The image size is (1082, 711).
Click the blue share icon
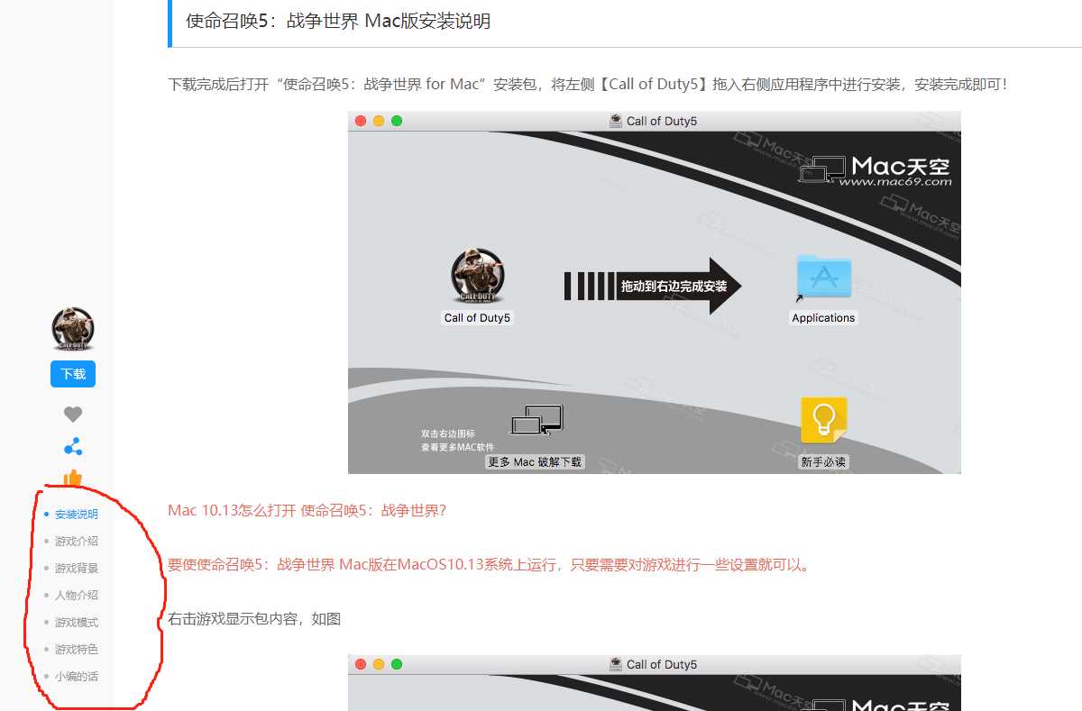tap(73, 447)
